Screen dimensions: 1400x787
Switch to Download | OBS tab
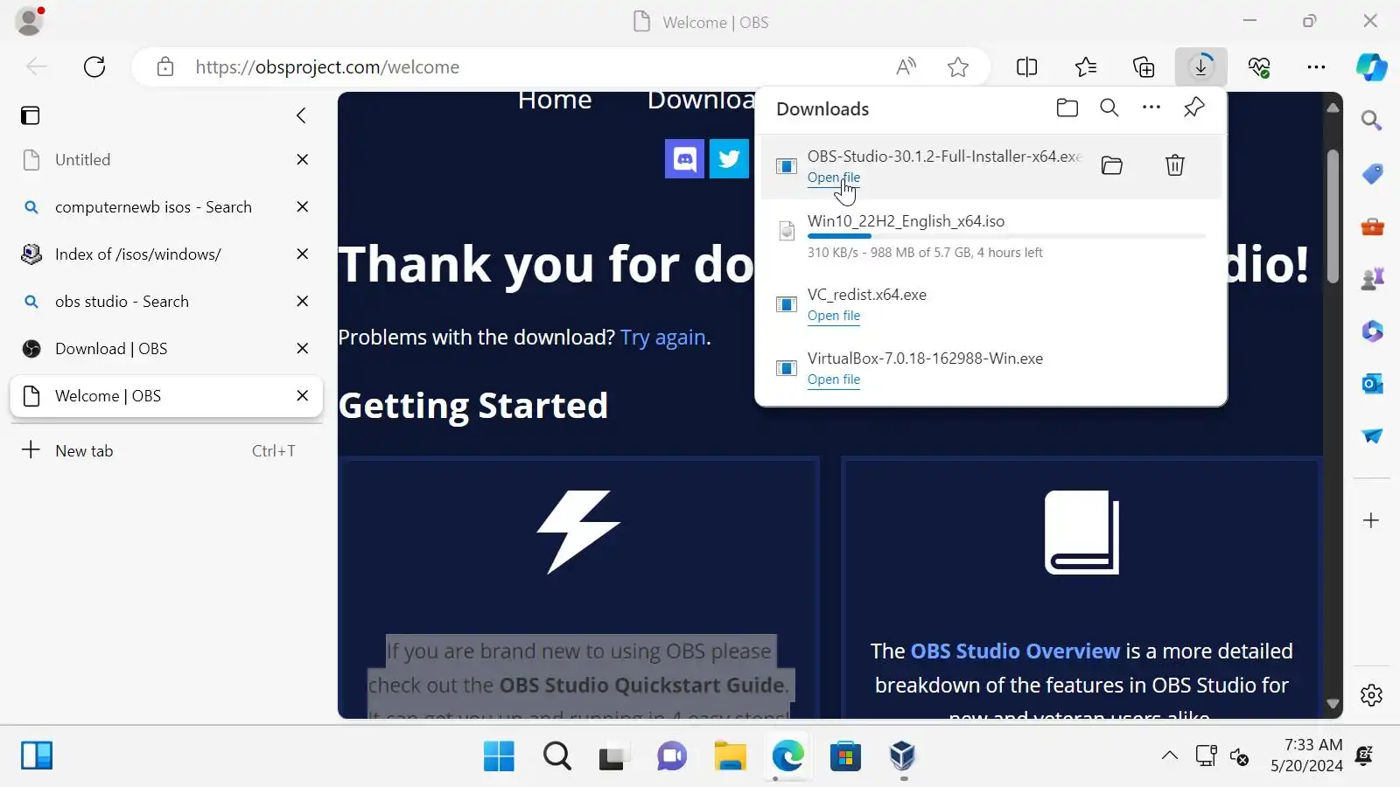click(x=166, y=348)
